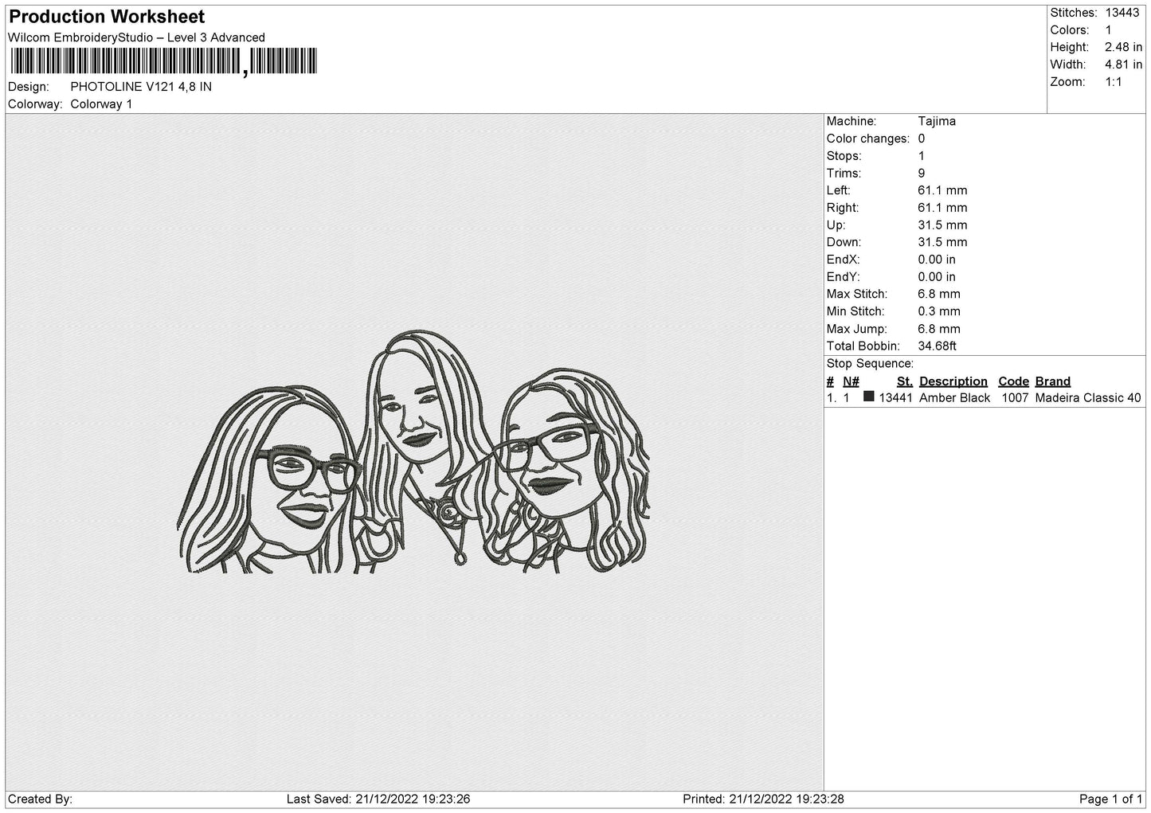Click the embroidery portrait design preview
The height and width of the screenshot is (813, 1151).
(413, 451)
